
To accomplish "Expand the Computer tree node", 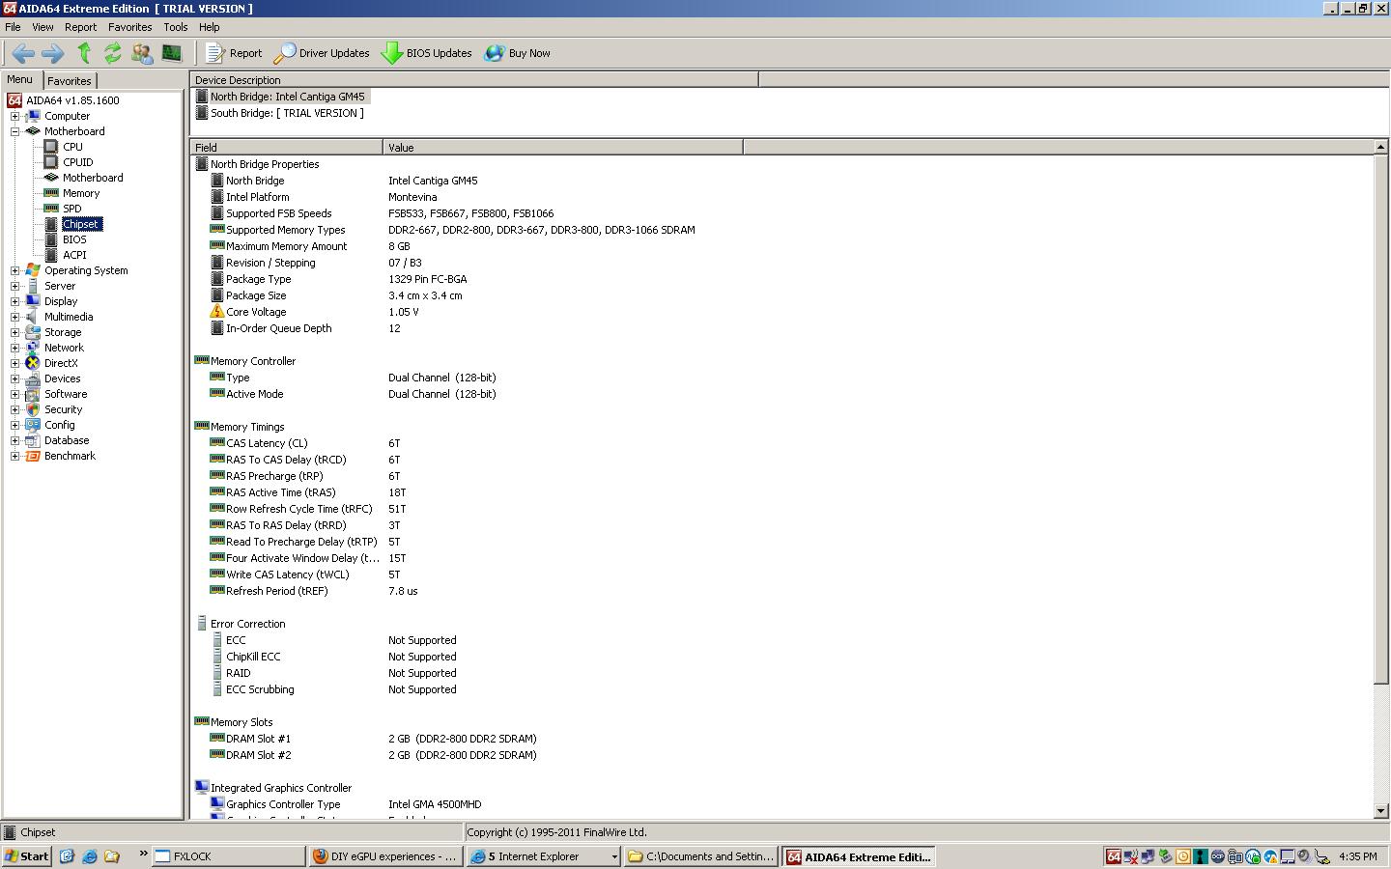I will pyautogui.click(x=14, y=116).
